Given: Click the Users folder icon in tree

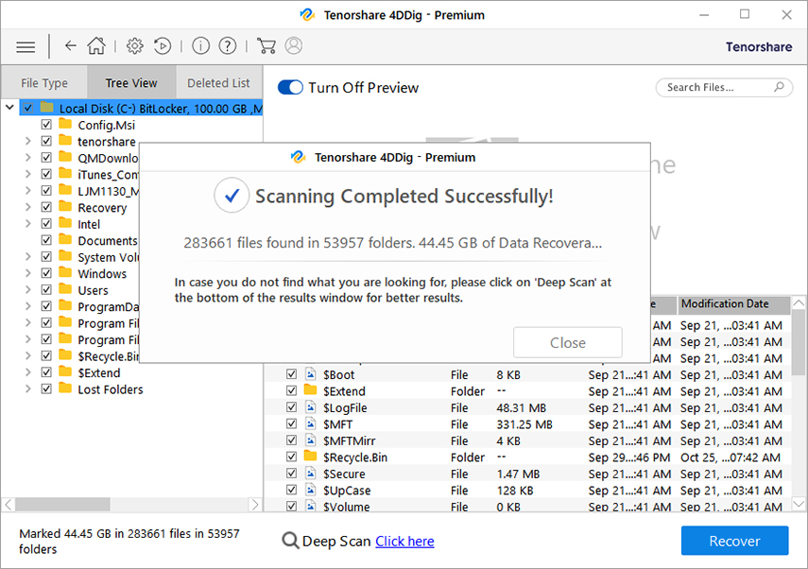Looking at the screenshot, I should click(65, 288).
